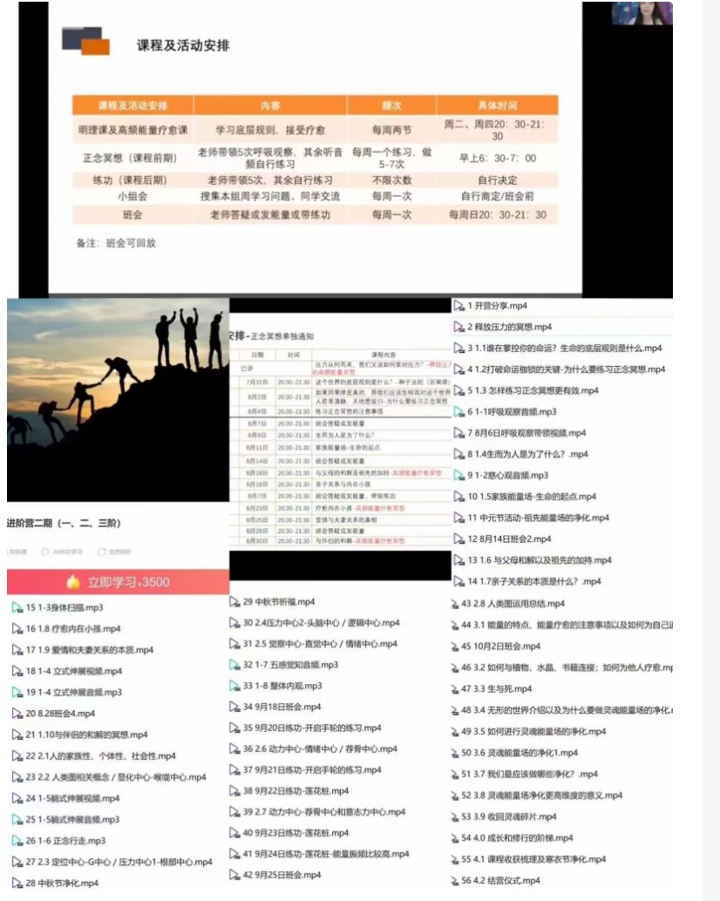Click the file icon of 56 4.2 结营仪式.mp4
Viewport: 720px width, 901px height.
(454, 881)
